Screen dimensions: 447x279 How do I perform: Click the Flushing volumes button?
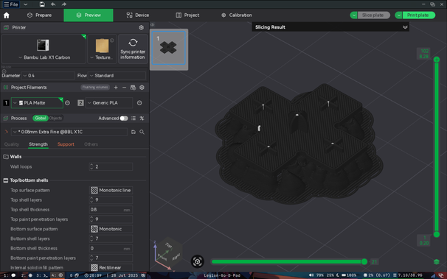(x=95, y=88)
